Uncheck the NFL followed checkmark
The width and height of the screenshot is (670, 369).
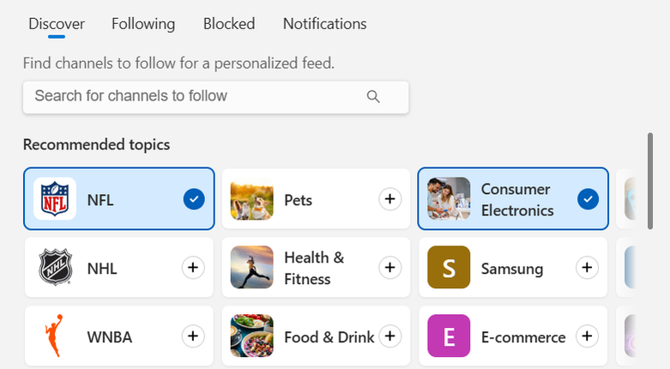[194, 199]
